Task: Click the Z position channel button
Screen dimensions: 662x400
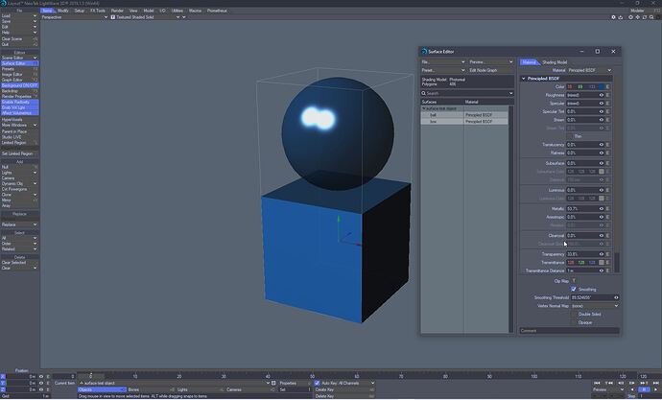Action: 3,389
